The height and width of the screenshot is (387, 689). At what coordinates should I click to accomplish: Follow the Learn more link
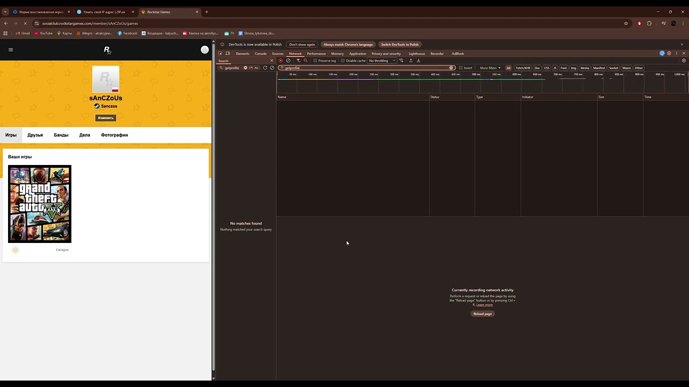click(x=484, y=305)
